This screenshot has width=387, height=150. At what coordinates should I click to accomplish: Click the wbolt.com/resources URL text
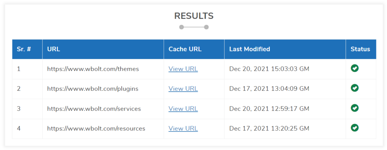(96, 128)
